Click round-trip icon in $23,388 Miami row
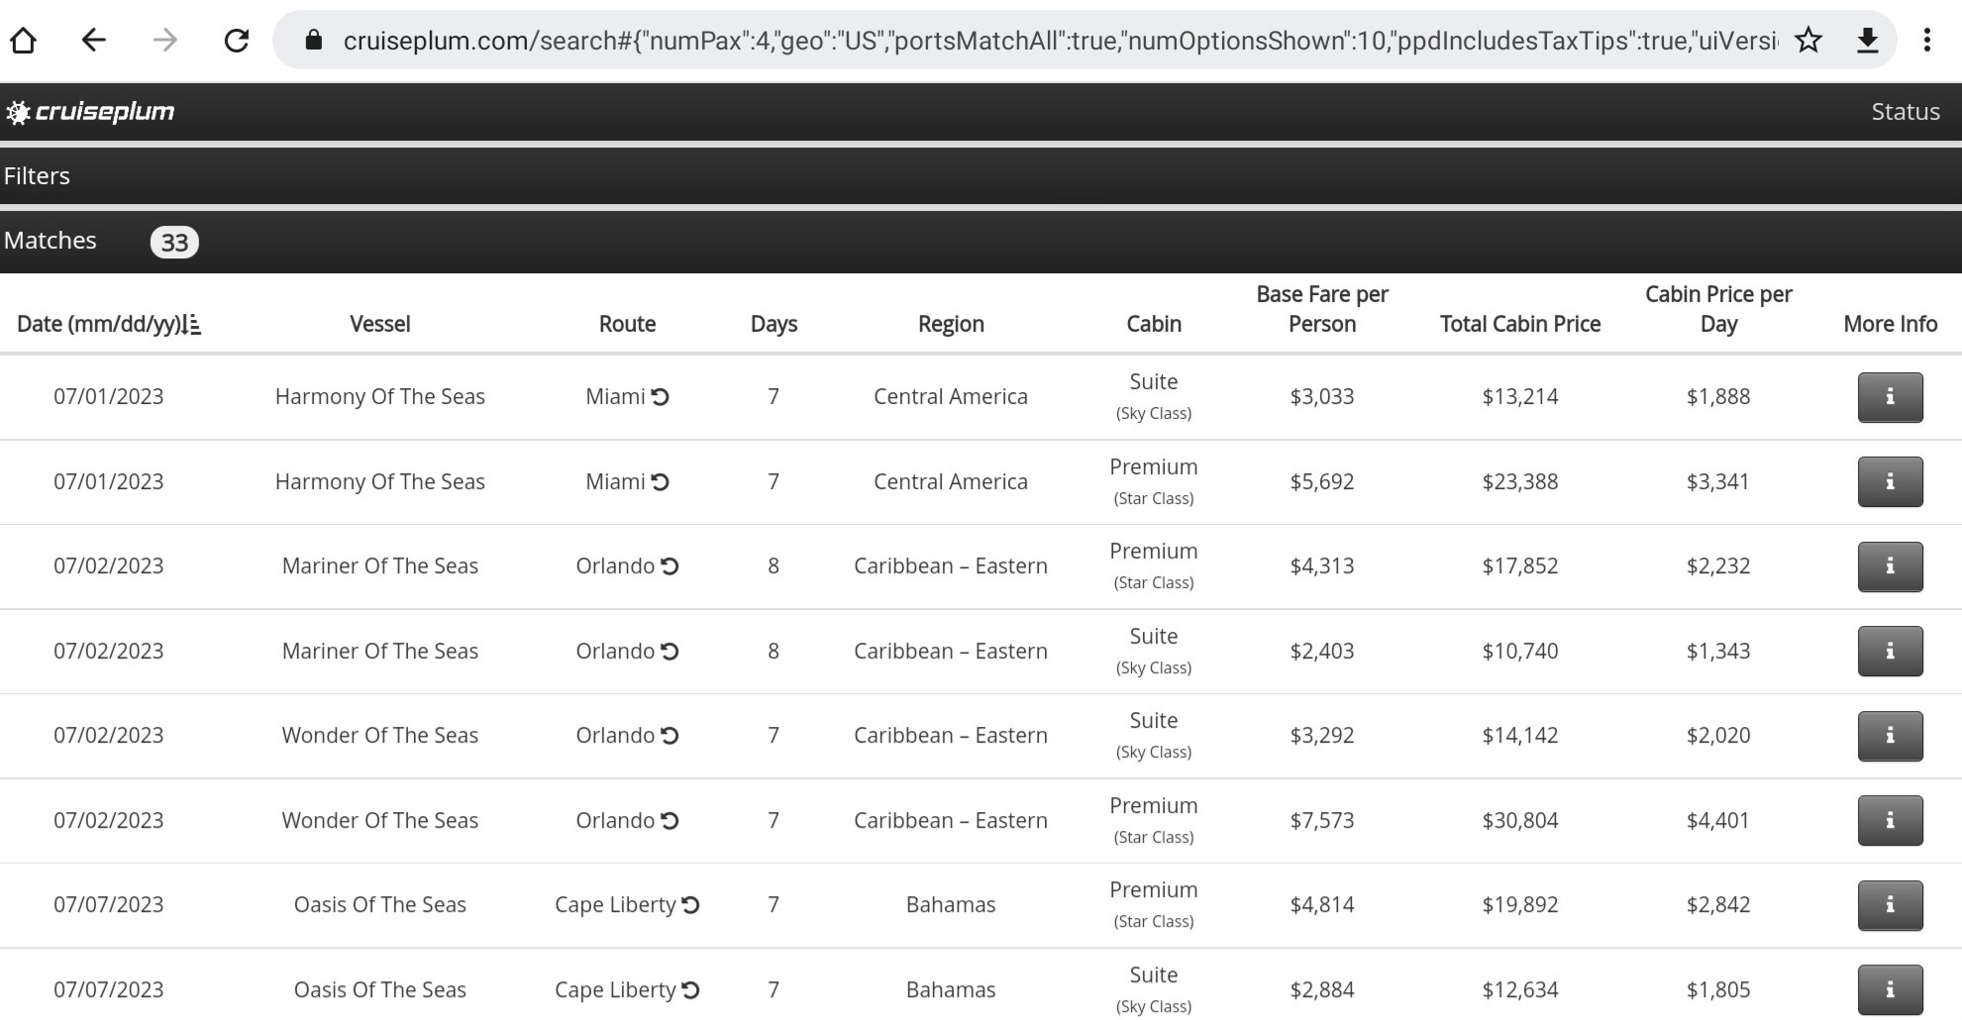Image resolution: width=1962 pixels, height=1020 pixels. pyautogui.click(x=661, y=482)
